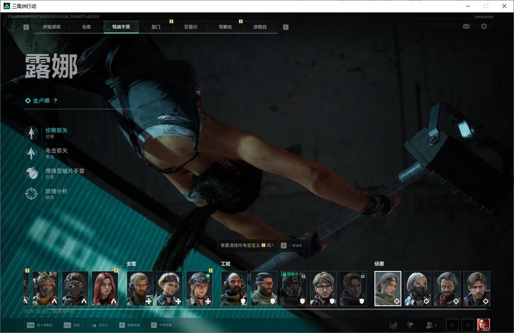Select the 侦察箭矢 skill icon

tap(31, 133)
